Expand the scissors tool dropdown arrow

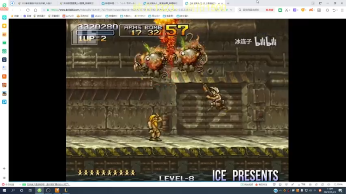[289, 10]
